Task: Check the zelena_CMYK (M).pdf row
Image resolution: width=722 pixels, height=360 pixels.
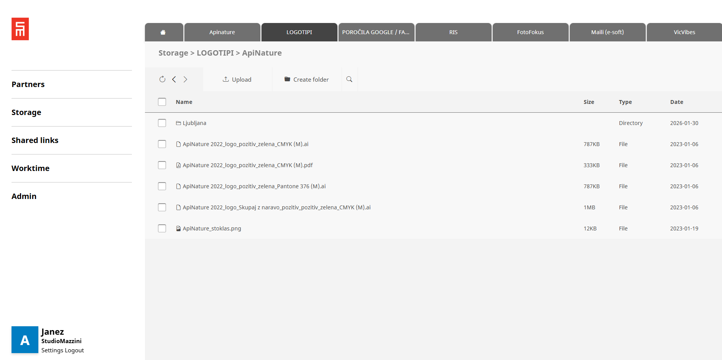Action: pyautogui.click(x=162, y=165)
